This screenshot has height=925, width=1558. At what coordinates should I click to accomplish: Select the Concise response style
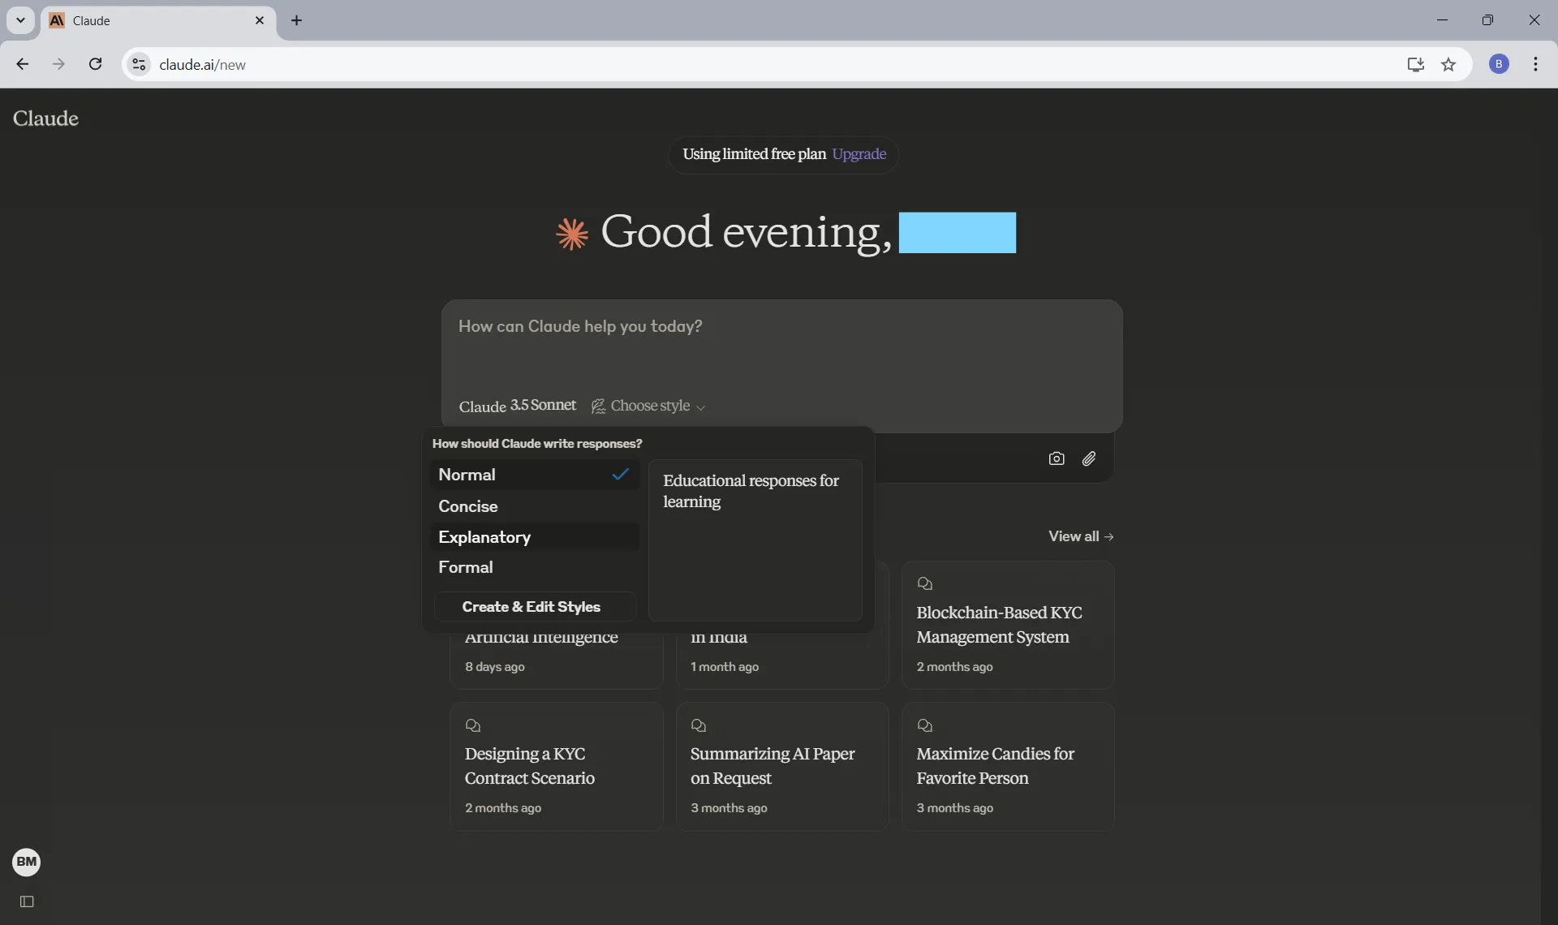coord(534,506)
